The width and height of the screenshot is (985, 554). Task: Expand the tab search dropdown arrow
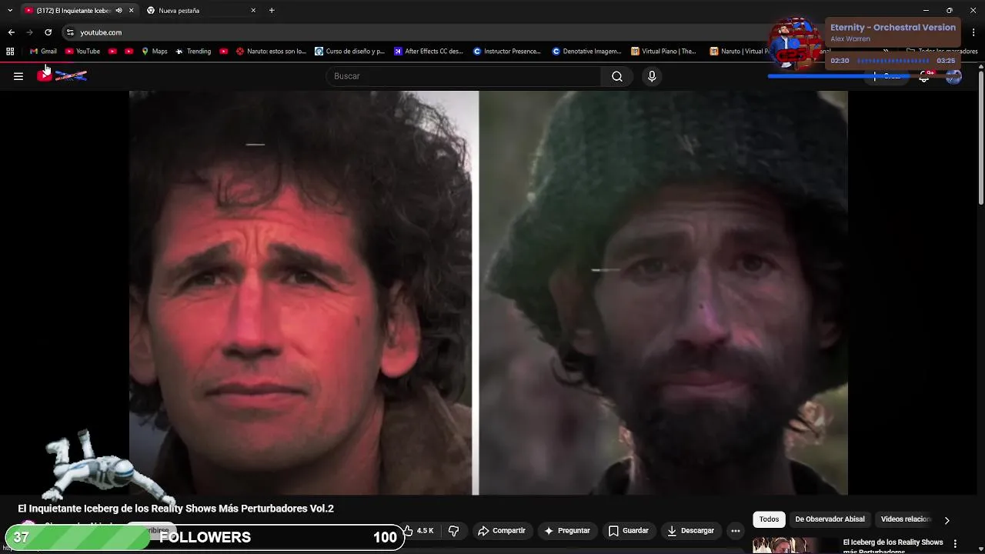coord(9,11)
